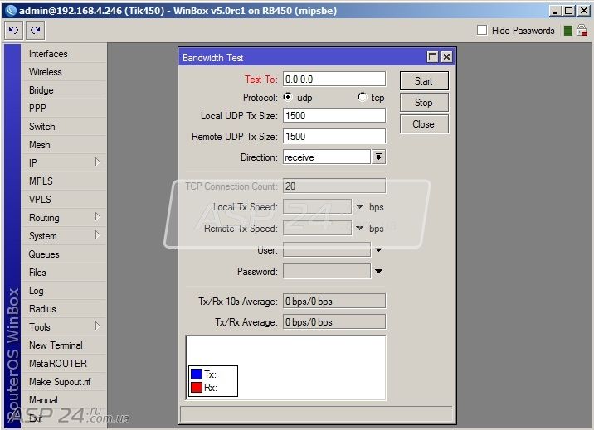The width and height of the screenshot is (594, 430).
Task: Click the blue Tx legend color swatch
Action: (x=197, y=374)
